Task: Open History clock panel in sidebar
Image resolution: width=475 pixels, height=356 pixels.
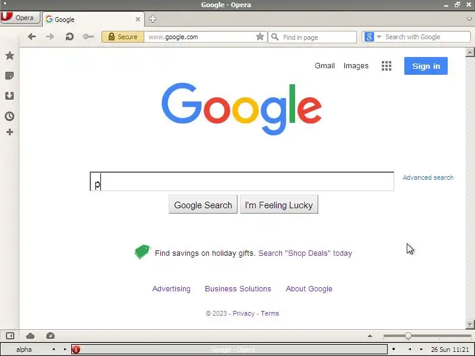Action: point(9,116)
